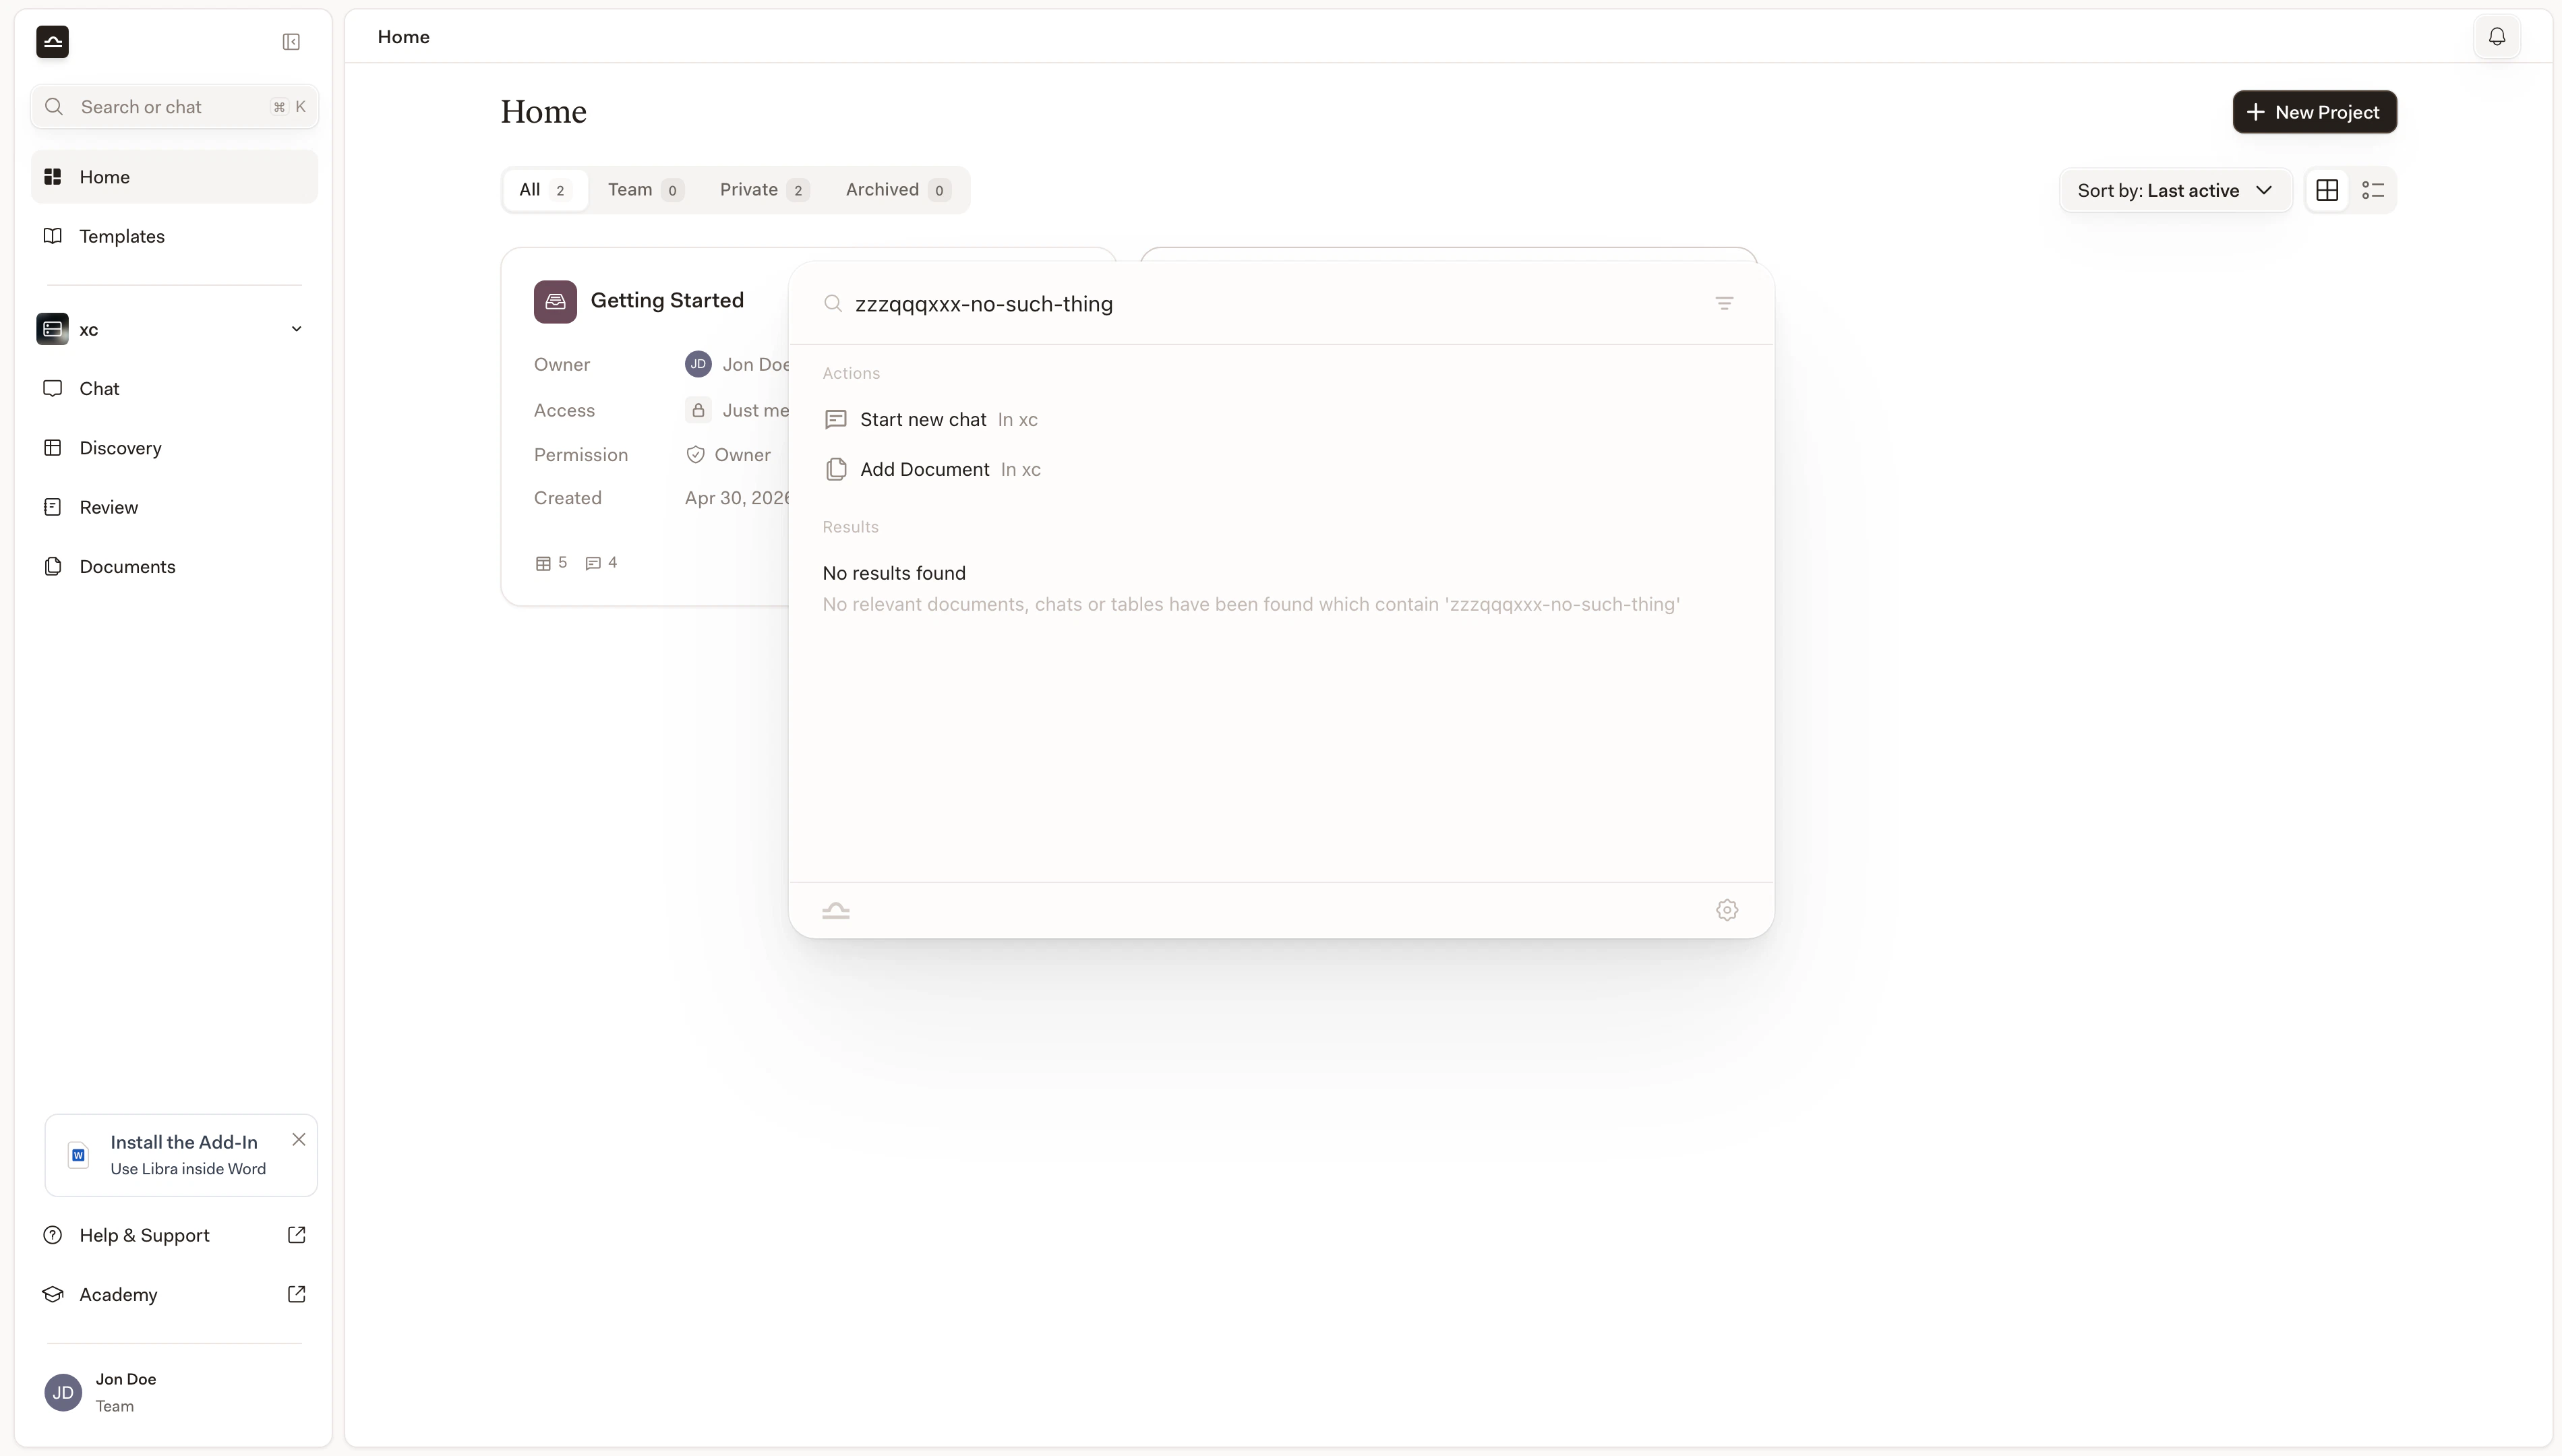Click the magnifier icon in the palette
The height and width of the screenshot is (1456, 2562).
tap(832, 303)
